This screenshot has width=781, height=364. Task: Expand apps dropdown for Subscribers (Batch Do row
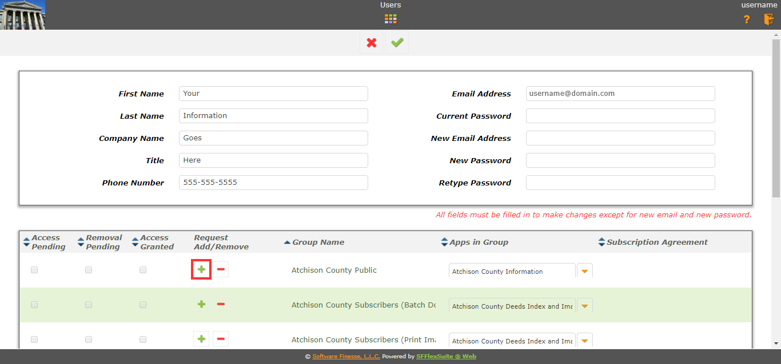tap(585, 306)
